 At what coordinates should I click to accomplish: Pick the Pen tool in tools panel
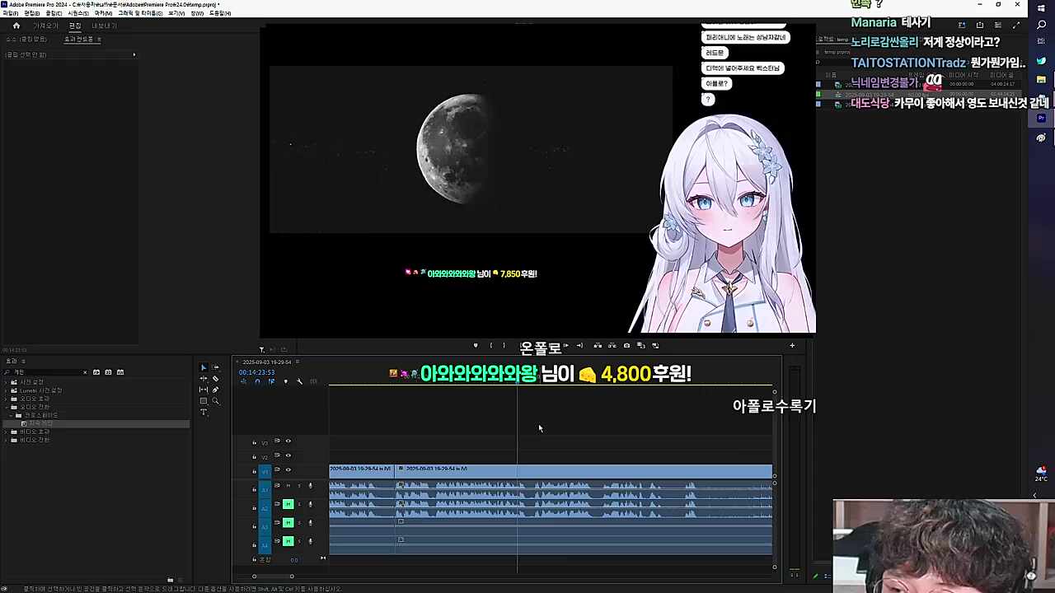pos(216,390)
